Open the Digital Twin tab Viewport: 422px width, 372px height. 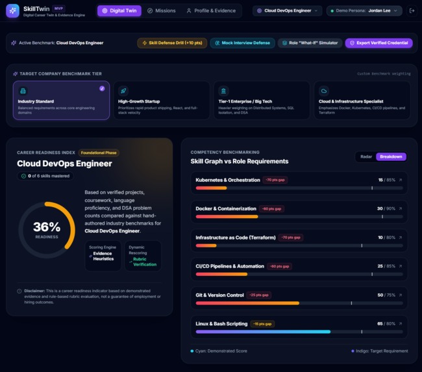(x=119, y=11)
